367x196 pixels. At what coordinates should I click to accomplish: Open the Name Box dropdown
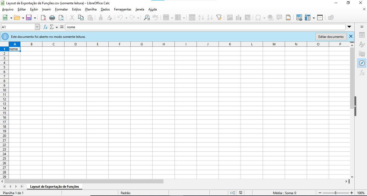pyautogui.click(x=37, y=27)
